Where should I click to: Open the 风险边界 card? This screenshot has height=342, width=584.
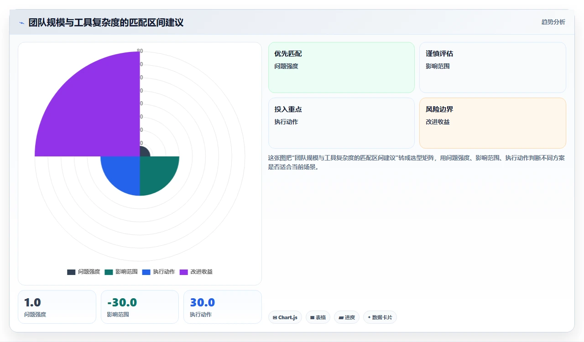493,123
